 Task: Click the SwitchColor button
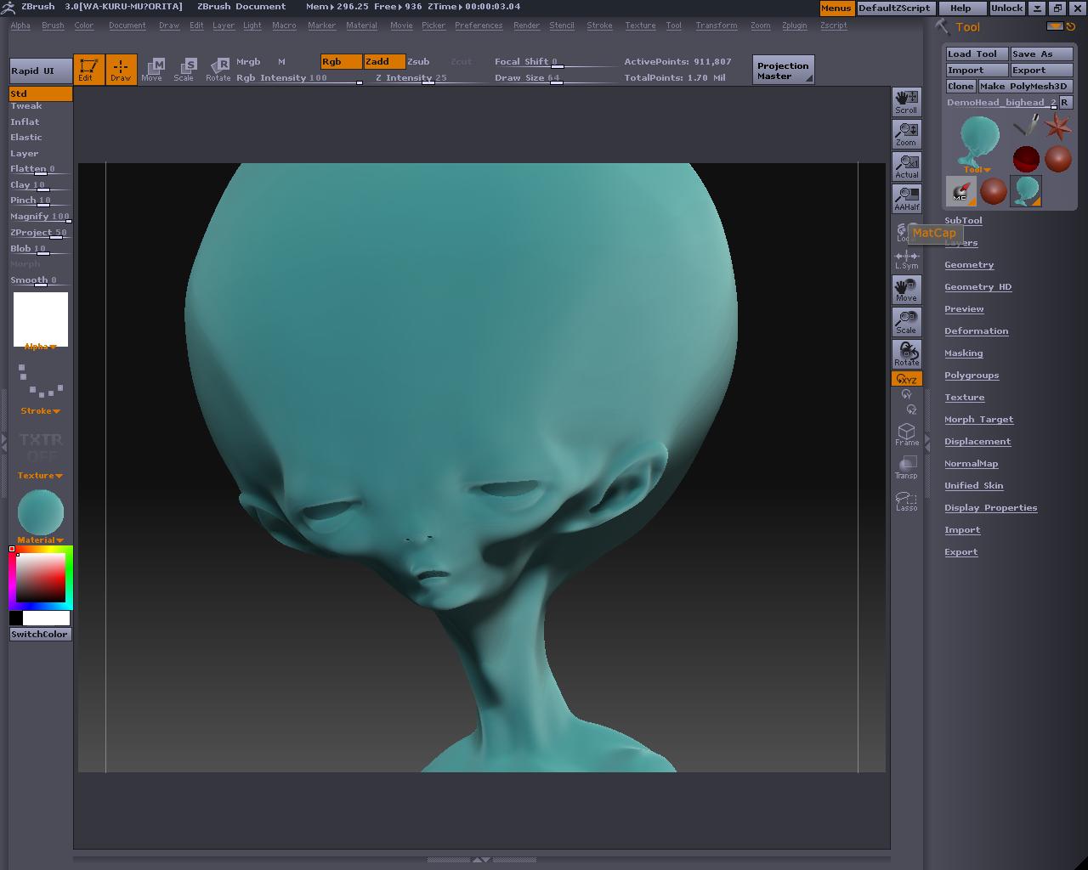(40, 635)
